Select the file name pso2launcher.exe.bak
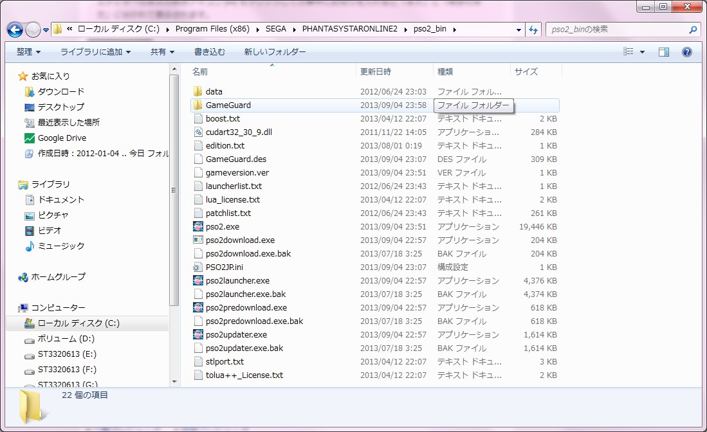This screenshot has width=707, height=432. pos(246,294)
